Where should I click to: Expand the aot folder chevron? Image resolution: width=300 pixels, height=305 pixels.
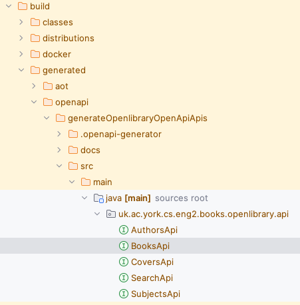(34, 86)
